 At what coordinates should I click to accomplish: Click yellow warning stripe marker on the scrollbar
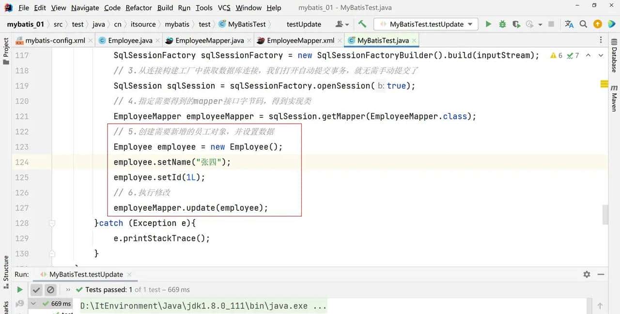coord(604,84)
